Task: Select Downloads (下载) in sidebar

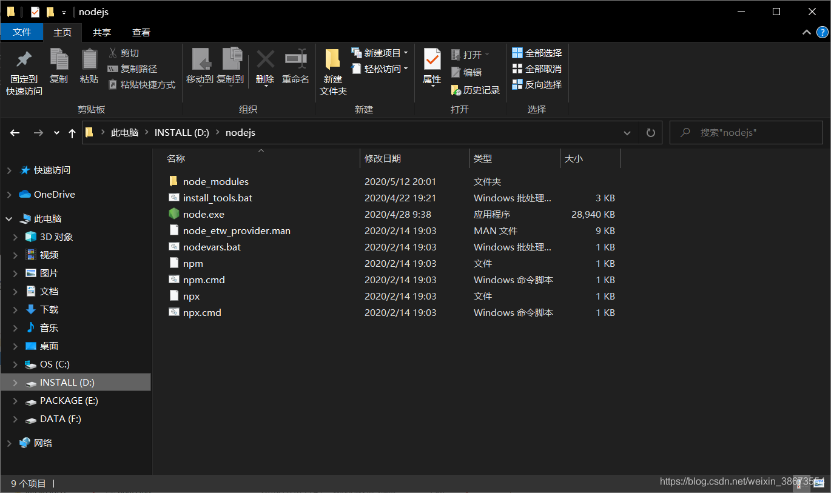Action: click(49, 309)
